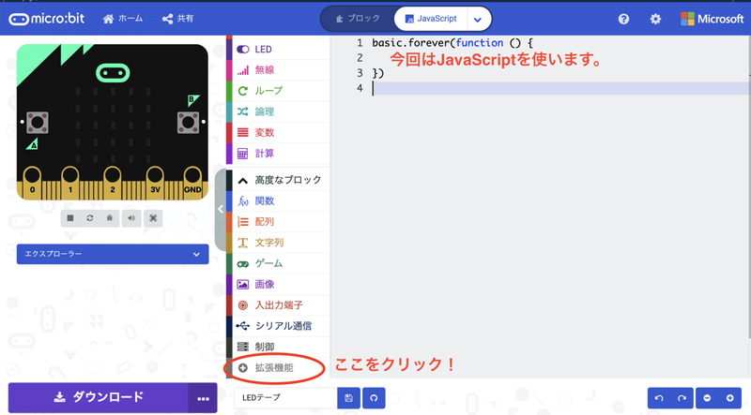Collapse the simulator side panel
751x415 pixels.
(x=221, y=209)
